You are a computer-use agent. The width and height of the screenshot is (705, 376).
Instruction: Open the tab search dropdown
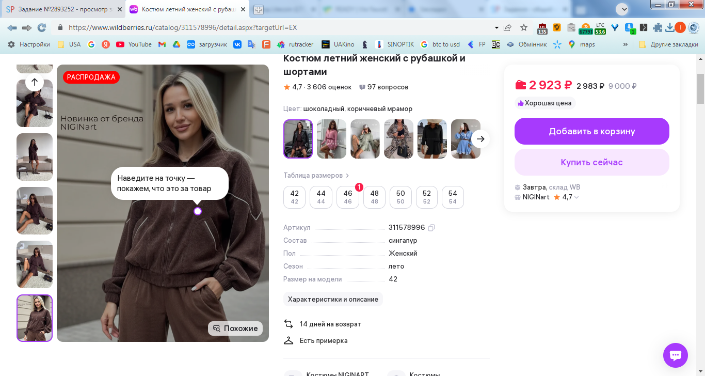[x=622, y=9]
